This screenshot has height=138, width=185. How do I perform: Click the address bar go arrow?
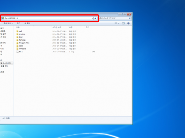[95, 18]
